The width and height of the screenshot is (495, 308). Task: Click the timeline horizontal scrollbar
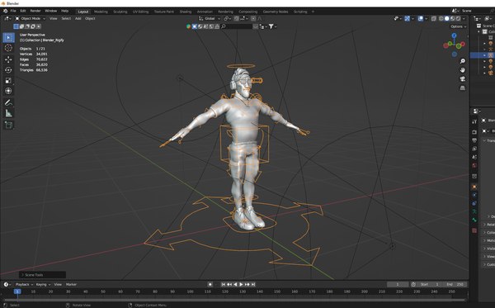click(x=234, y=300)
